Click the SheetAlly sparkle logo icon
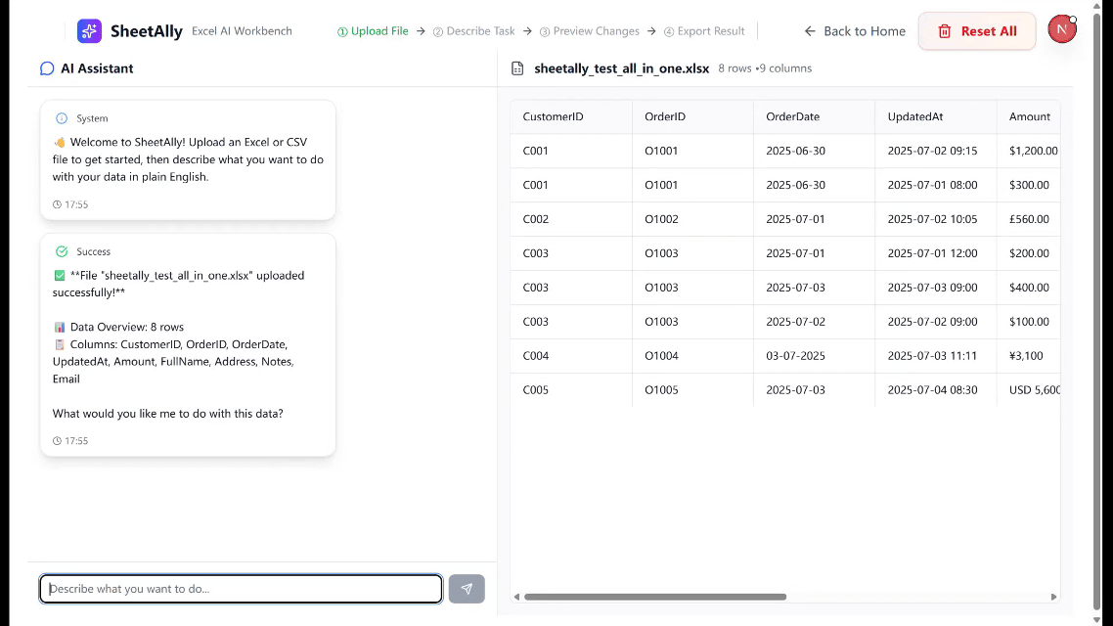Screen dimensions: 1113x626 [x=89, y=31]
